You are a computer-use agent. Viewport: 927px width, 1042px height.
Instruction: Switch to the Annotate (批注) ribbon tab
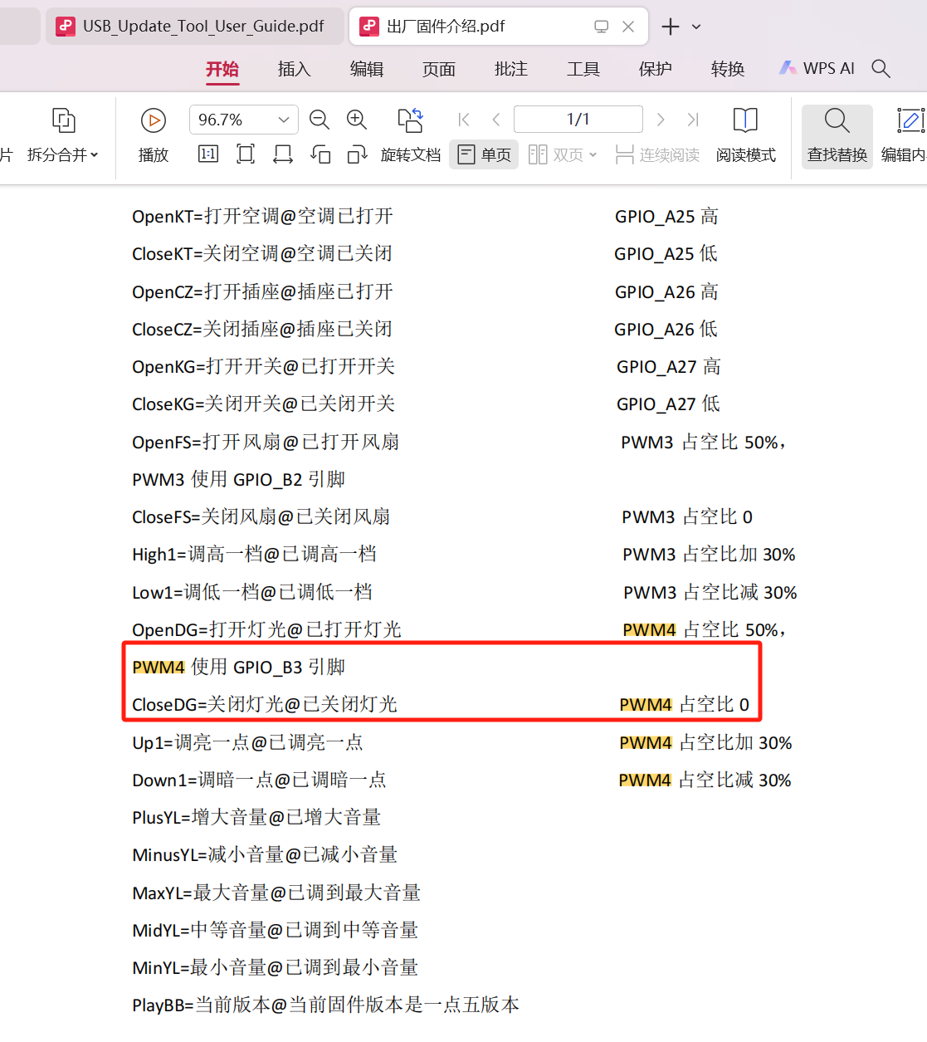pyautogui.click(x=510, y=69)
